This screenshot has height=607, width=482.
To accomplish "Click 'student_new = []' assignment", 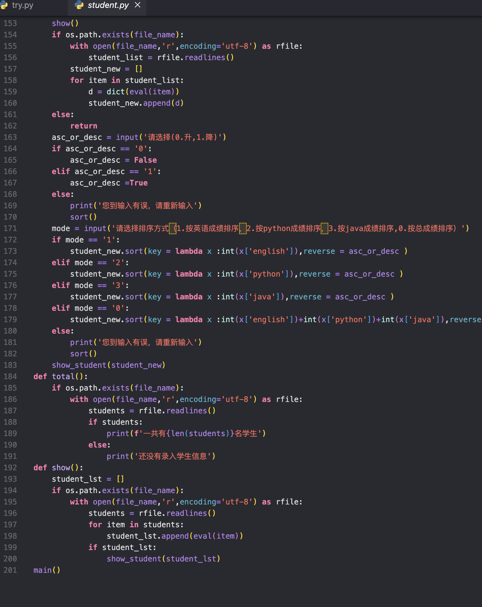I will pyautogui.click(x=106, y=69).
